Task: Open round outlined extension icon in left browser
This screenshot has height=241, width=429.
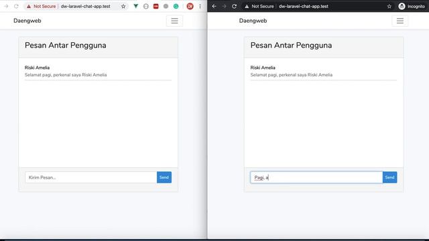Action: coord(146,6)
